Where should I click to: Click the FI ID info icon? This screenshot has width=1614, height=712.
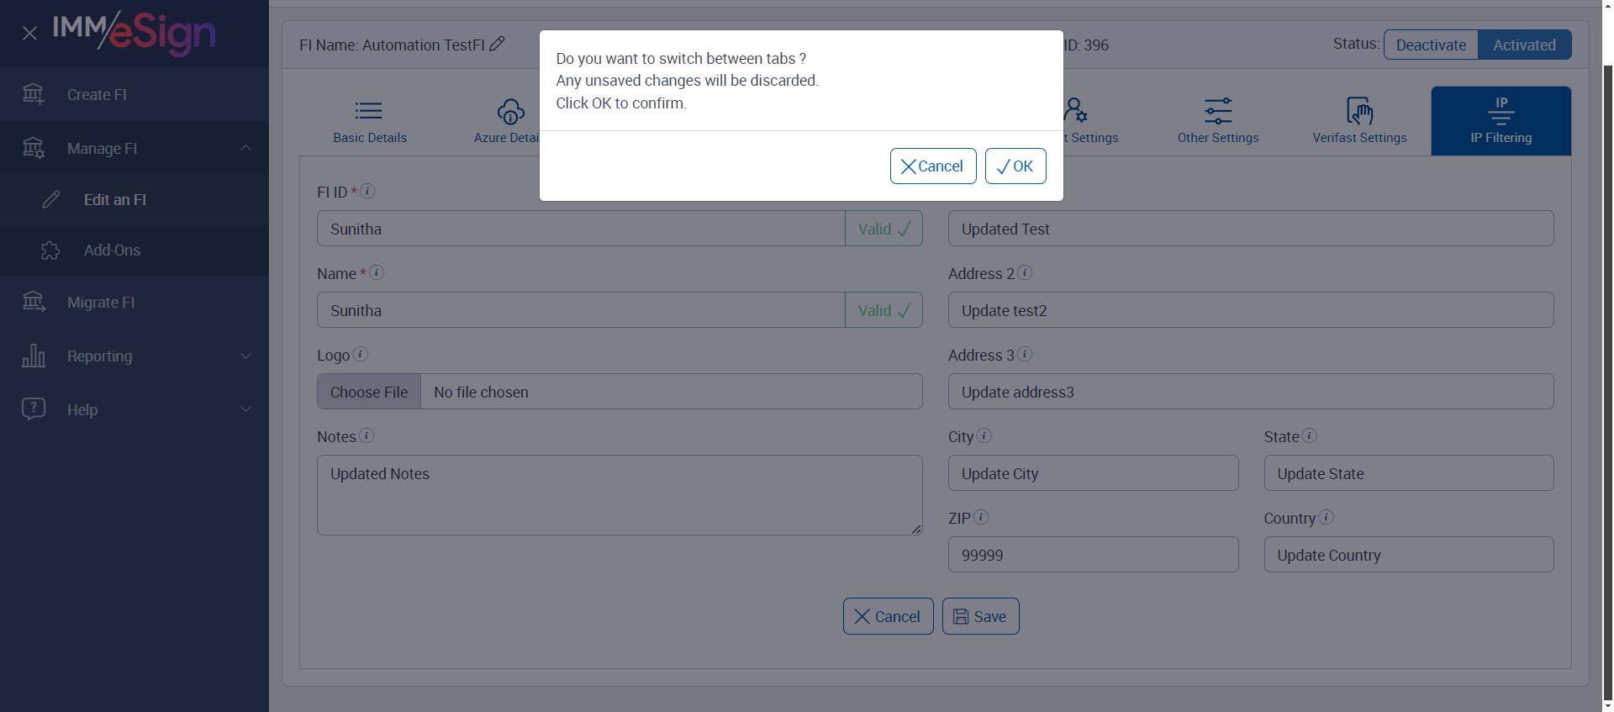coord(367,191)
